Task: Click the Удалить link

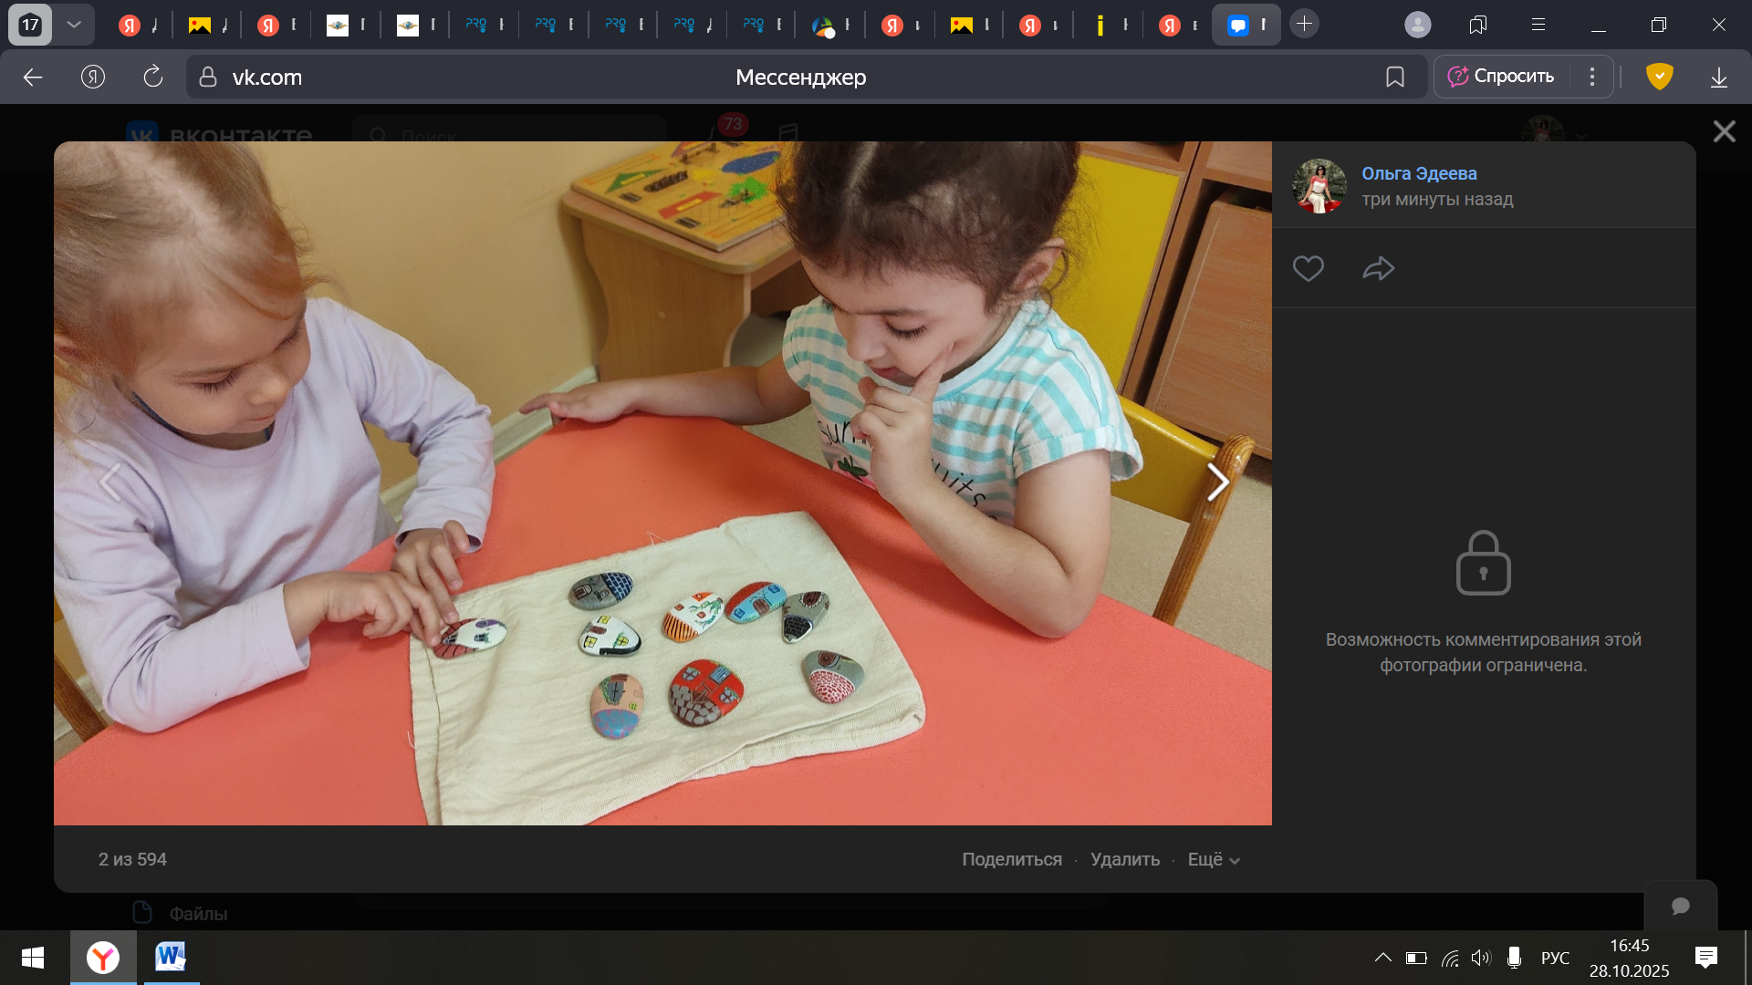Action: click(x=1124, y=860)
